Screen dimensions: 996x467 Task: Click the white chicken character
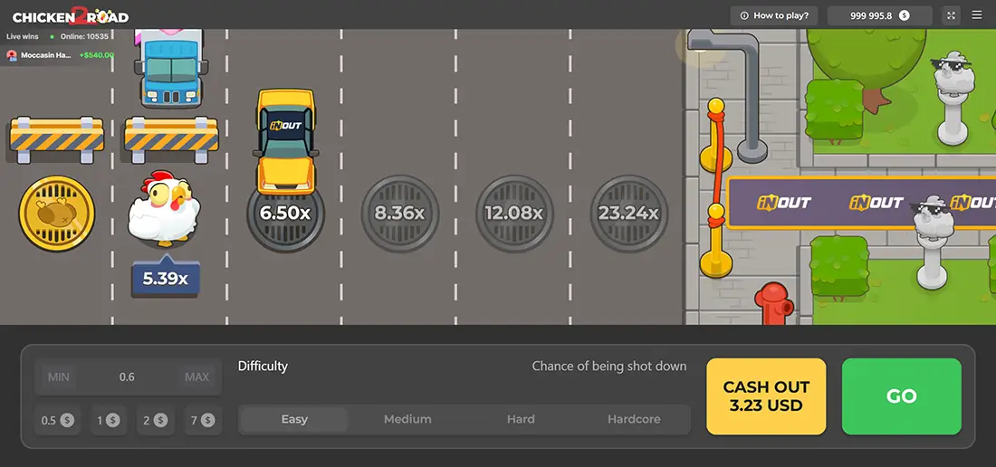[x=162, y=210]
